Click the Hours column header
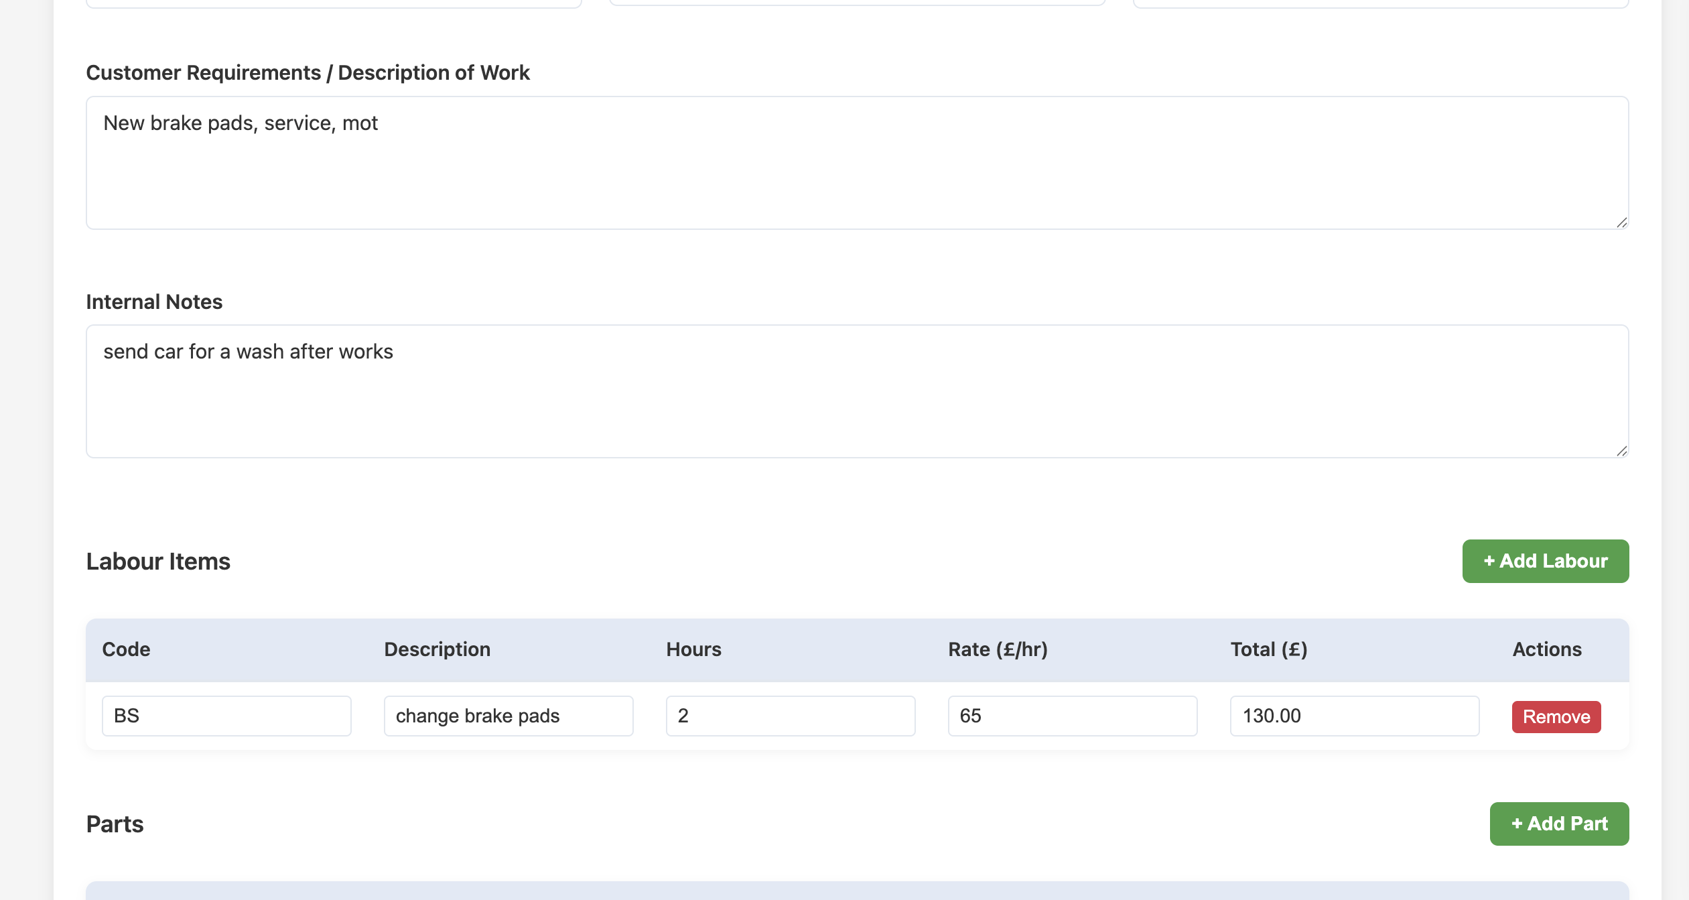This screenshot has width=1689, height=900. coord(693,649)
